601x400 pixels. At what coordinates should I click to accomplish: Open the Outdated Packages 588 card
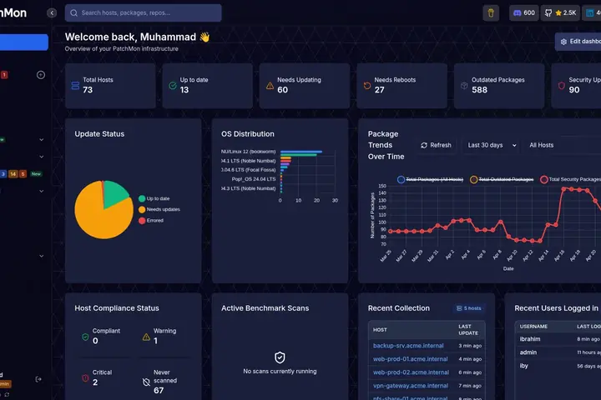coord(499,86)
